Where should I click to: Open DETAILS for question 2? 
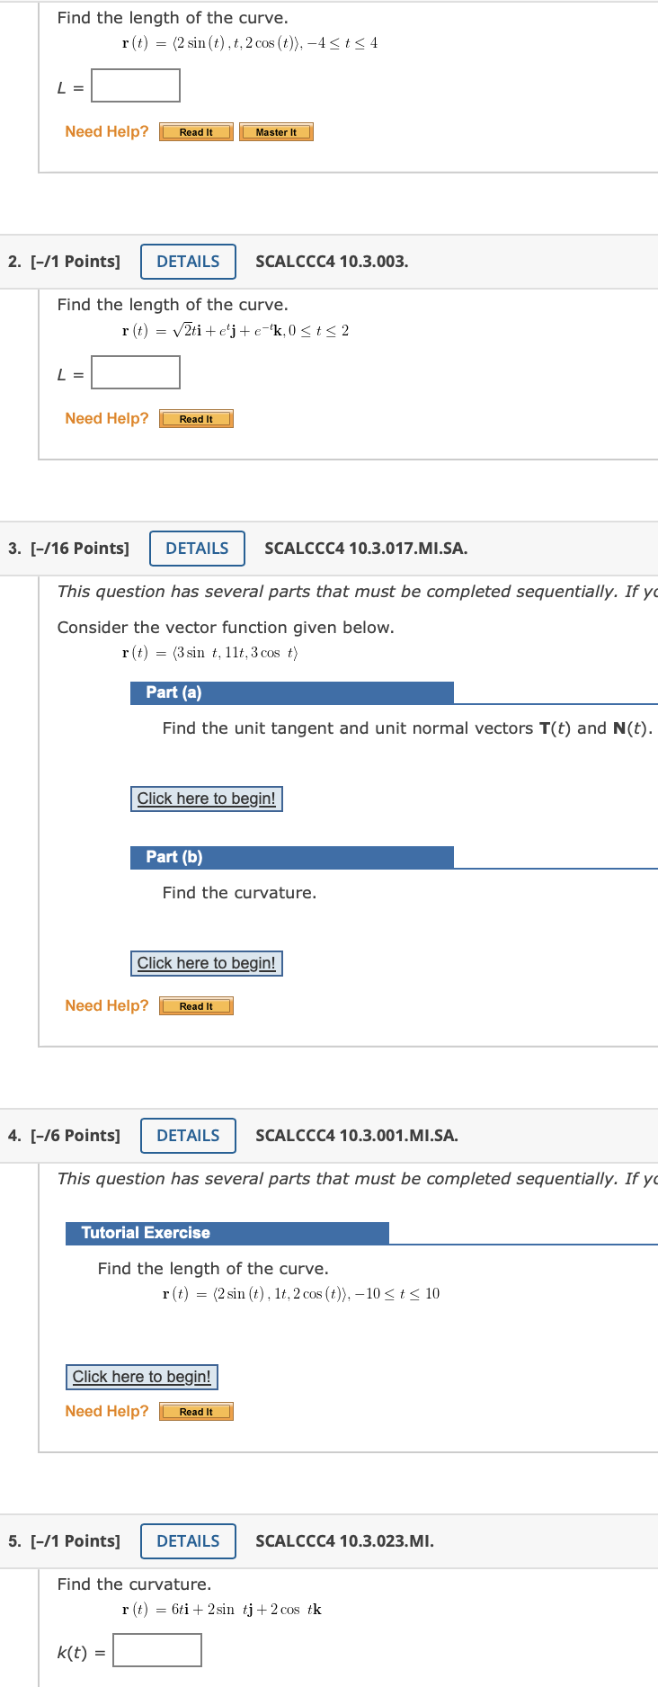point(188,262)
